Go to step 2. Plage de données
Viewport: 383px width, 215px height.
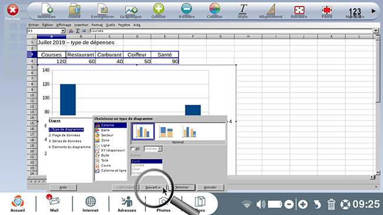tap(64, 135)
